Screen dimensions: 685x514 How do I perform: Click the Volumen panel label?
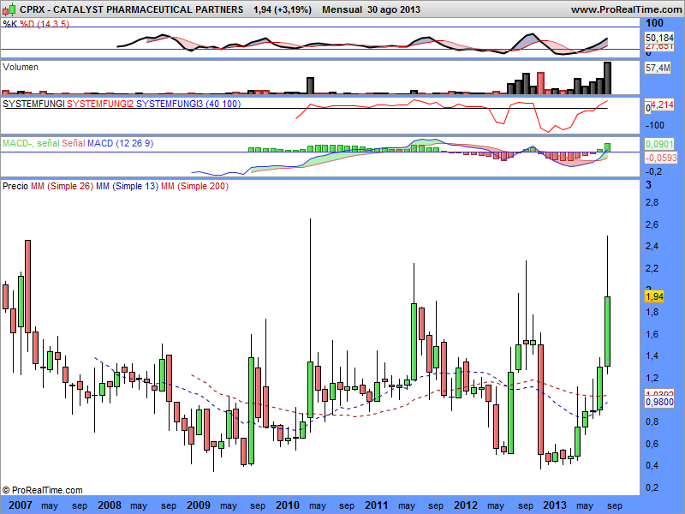(21, 67)
